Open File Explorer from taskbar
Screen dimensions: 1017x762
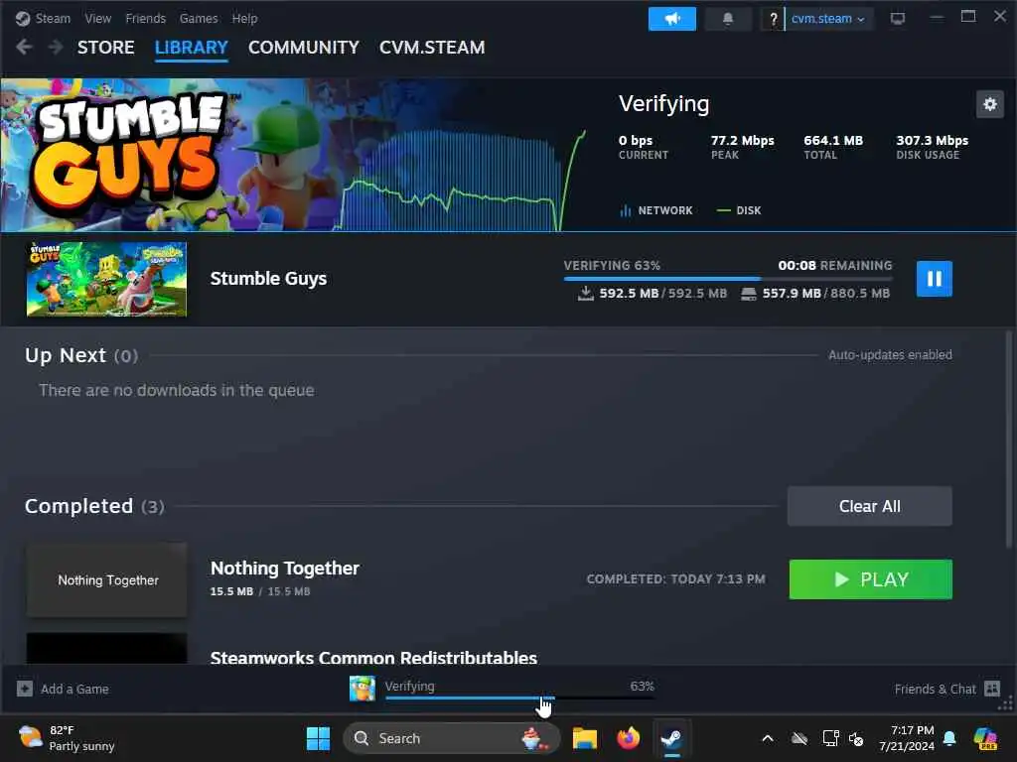pos(584,738)
